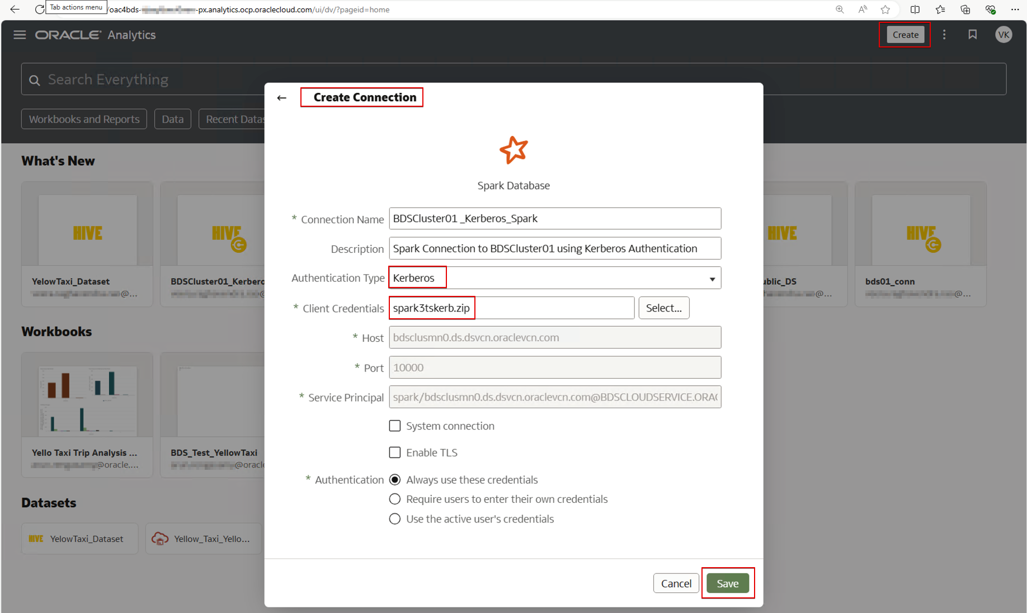Viewport: 1027px width, 613px height.
Task: Select Always use these credentials option
Action: tap(395, 480)
